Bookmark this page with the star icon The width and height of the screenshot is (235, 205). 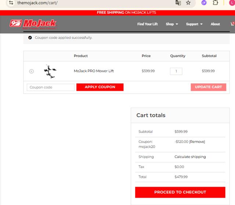188,3
